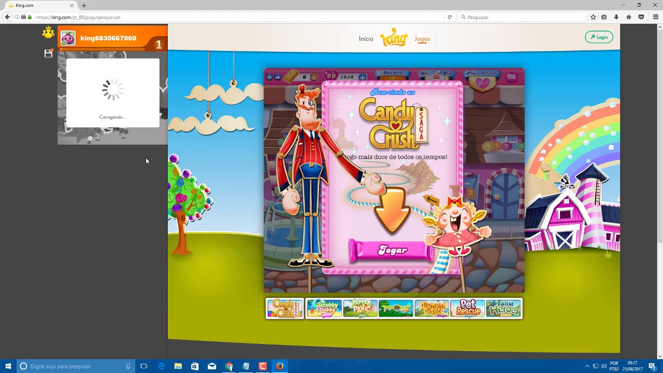The width and height of the screenshot is (663, 373).
Task: Start the game with the Jogar button
Action: [392, 250]
